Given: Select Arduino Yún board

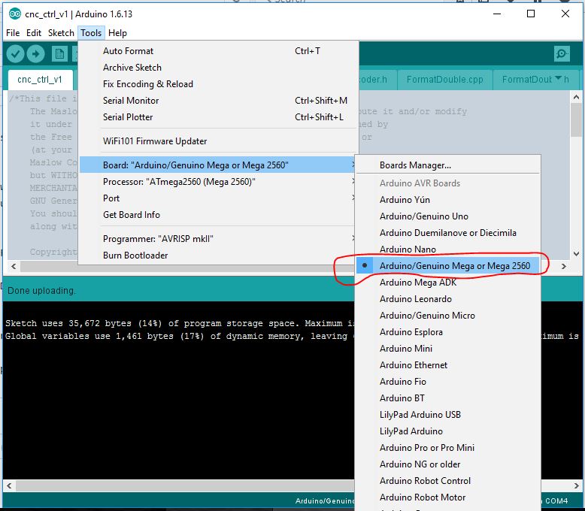Looking at the screenshot, I should 447,200.
